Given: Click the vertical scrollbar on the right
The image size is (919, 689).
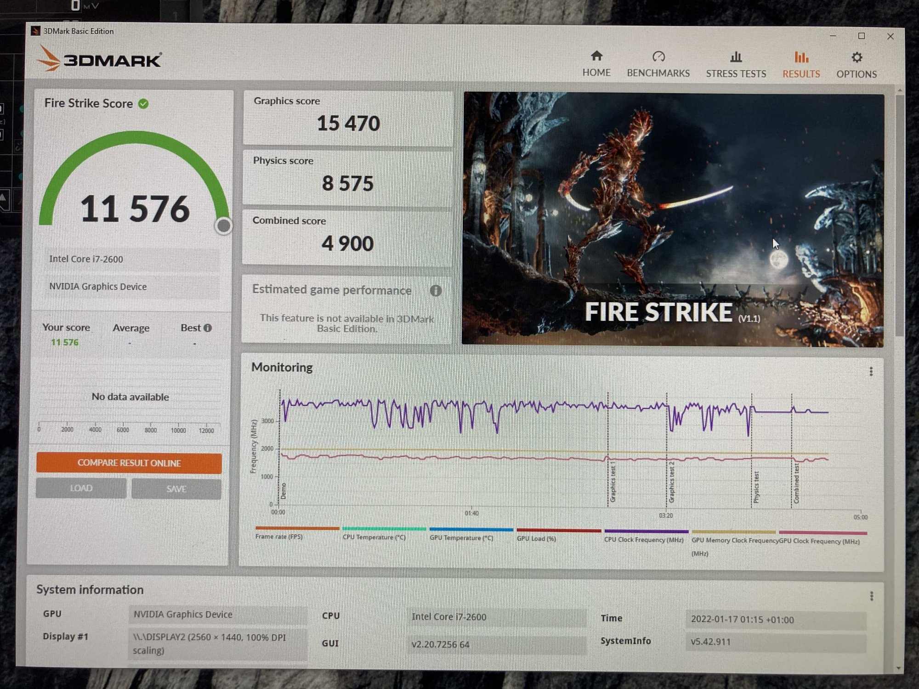Looking at the screenshot, I should tap(899, 216).
